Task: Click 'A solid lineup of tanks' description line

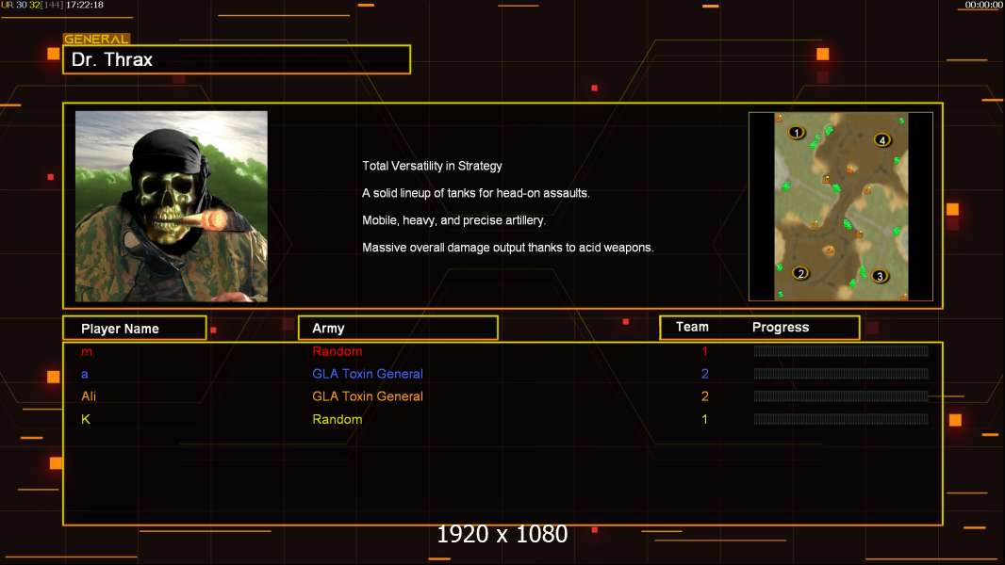Action: 475,193
